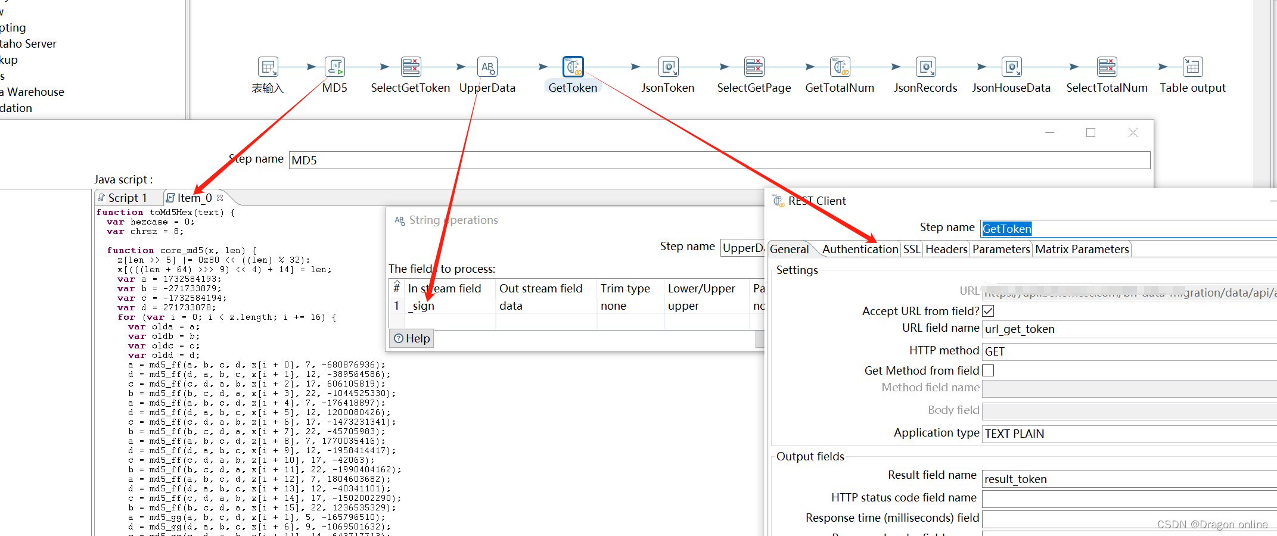1277x536 pixels.
Task: Click the Trim type column header
Action: (x=630, y=288)
